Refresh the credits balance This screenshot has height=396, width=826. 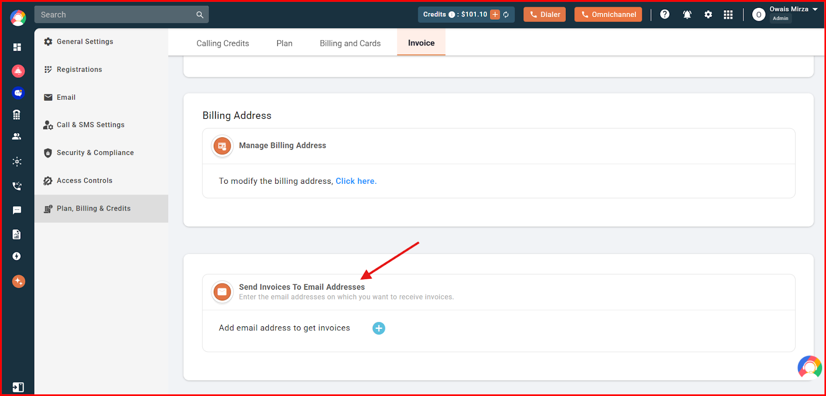pyautogui.click(x=506, y=14)
